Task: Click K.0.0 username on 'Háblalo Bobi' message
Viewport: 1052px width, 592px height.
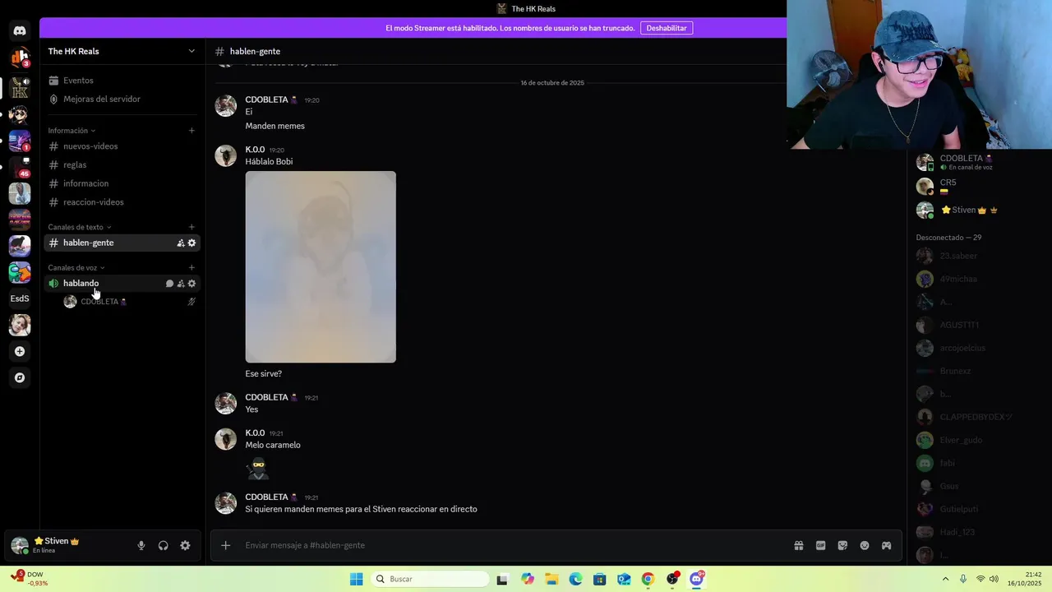Action: tap(255, 150)
